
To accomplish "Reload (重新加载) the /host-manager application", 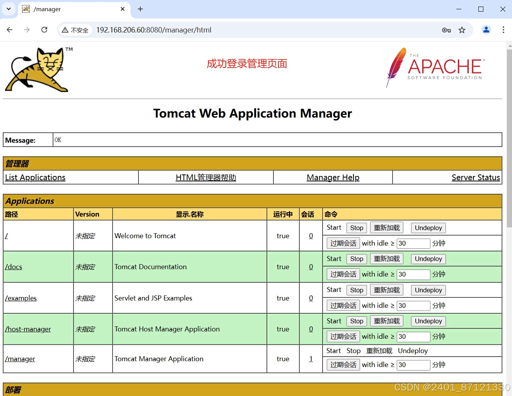I will click(387, 321).
